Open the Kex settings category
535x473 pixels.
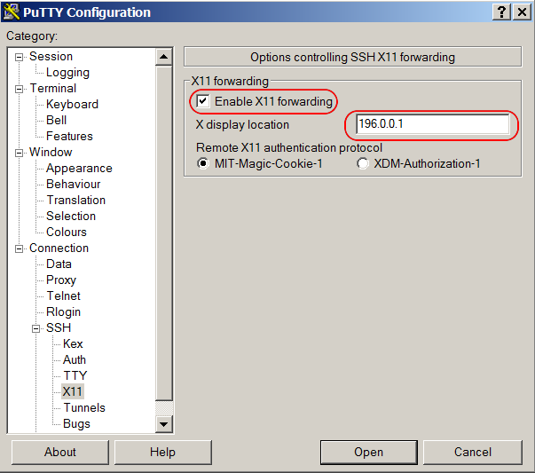tap(73, 344)
